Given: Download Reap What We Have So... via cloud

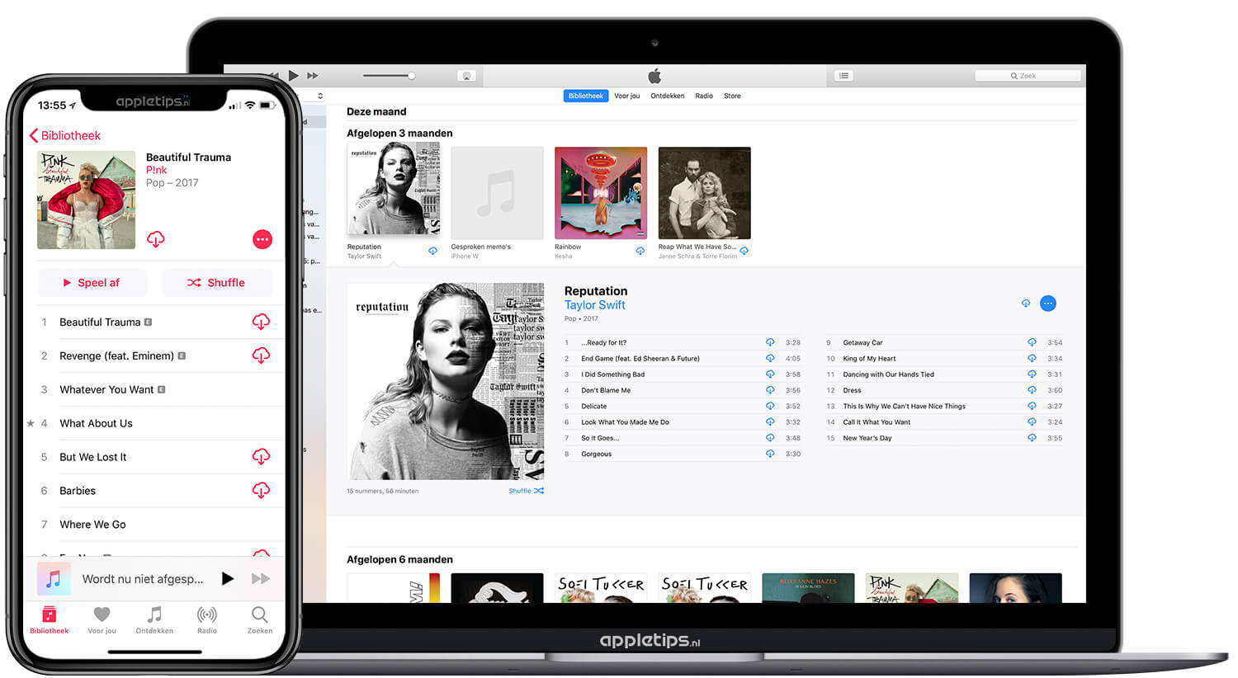Looking at the screenshot, I should [744, 251].
